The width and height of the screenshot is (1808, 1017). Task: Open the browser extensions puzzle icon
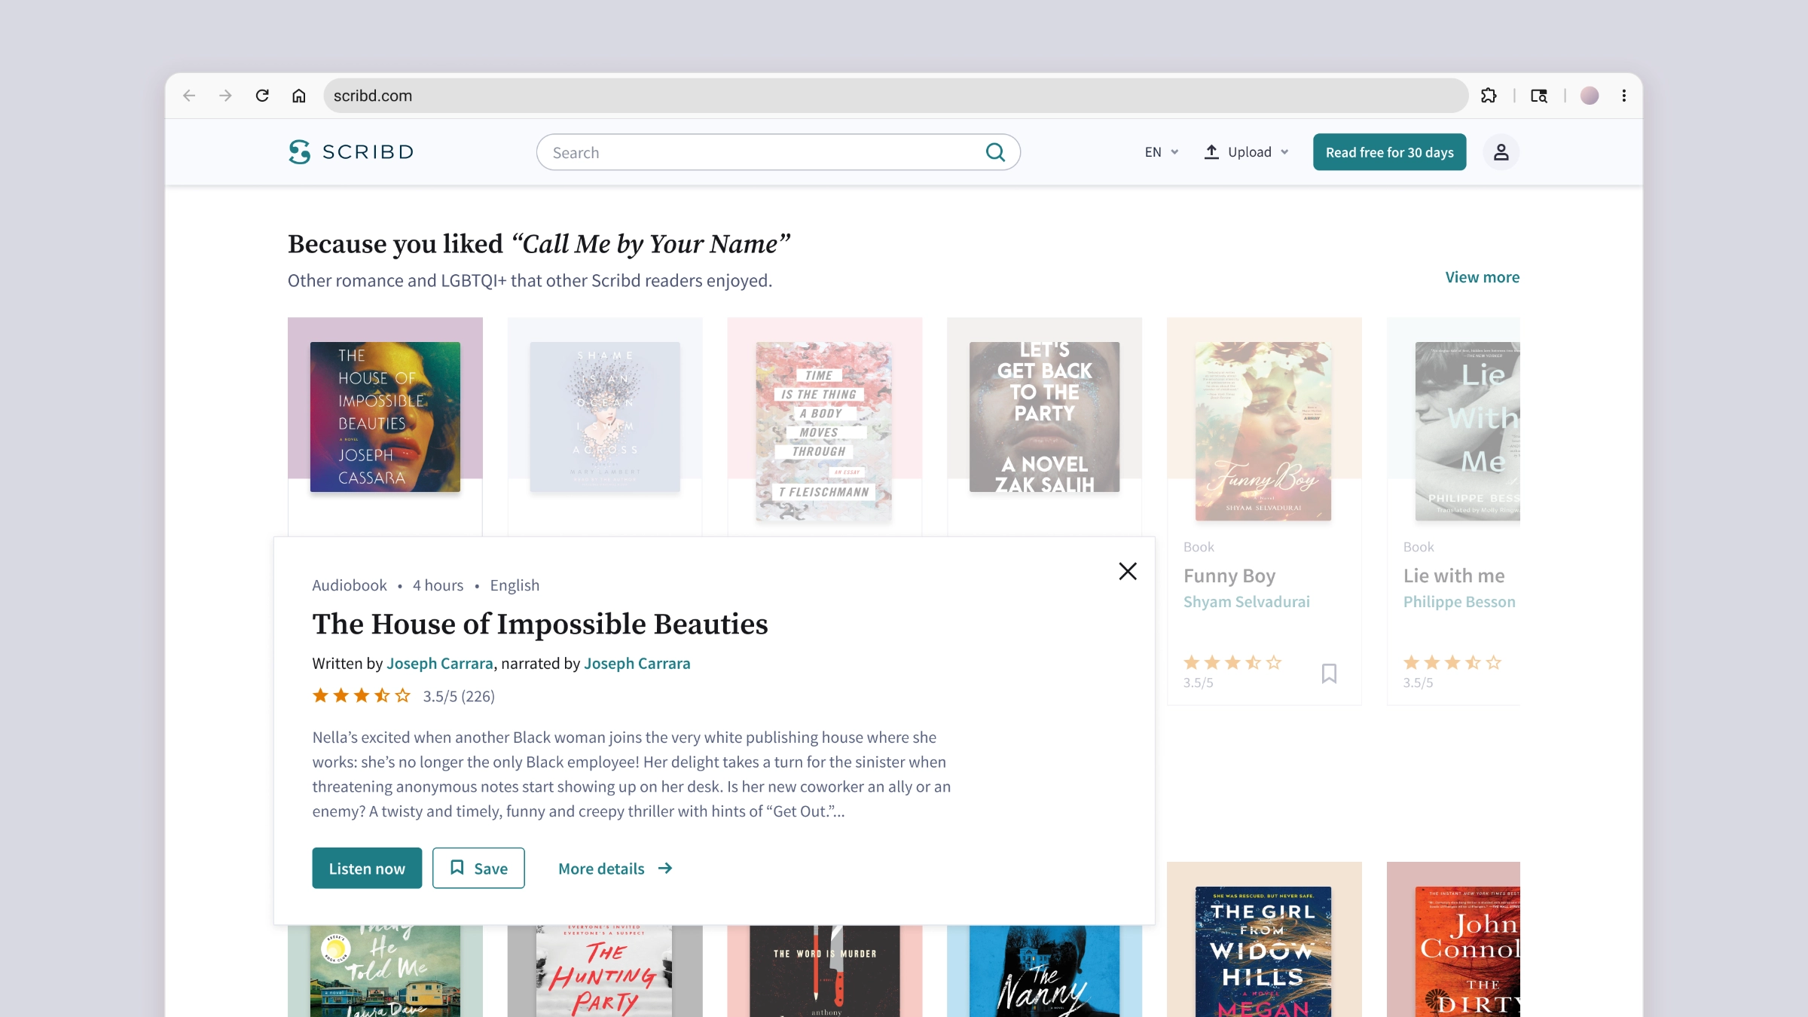click(1489, 96)
